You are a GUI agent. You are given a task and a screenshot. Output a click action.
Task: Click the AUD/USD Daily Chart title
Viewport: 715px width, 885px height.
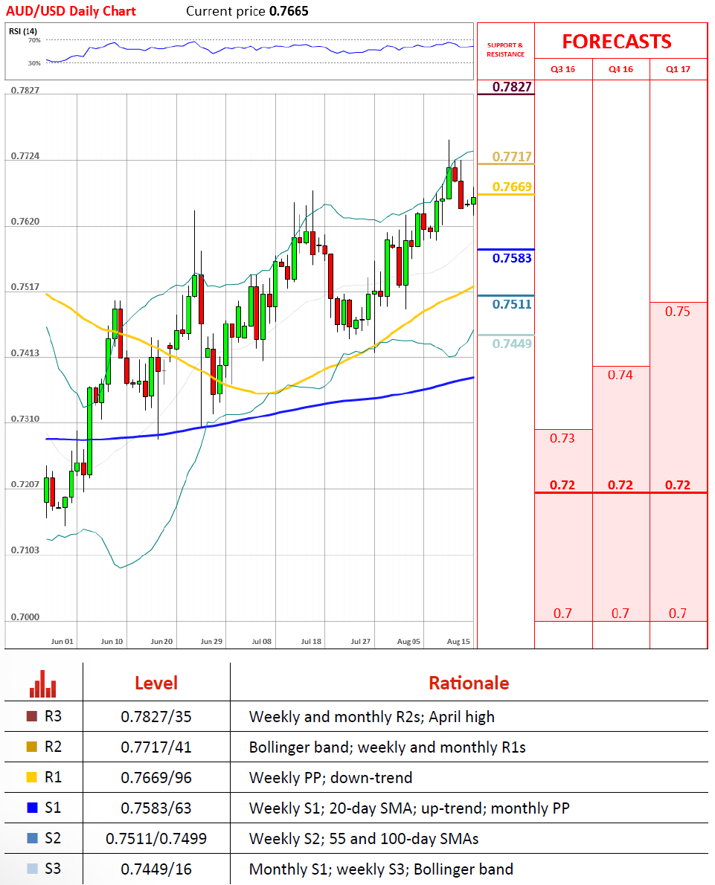pos(71,11)
